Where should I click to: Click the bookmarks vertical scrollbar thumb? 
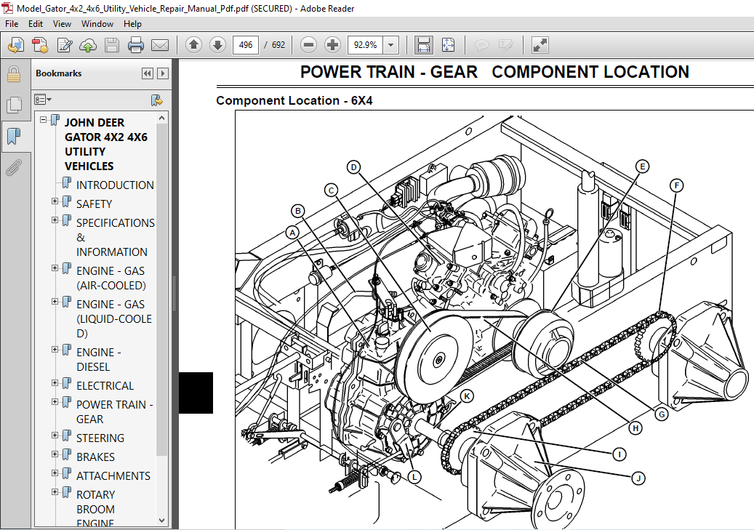pyautogui.click(x=162, y=289)
